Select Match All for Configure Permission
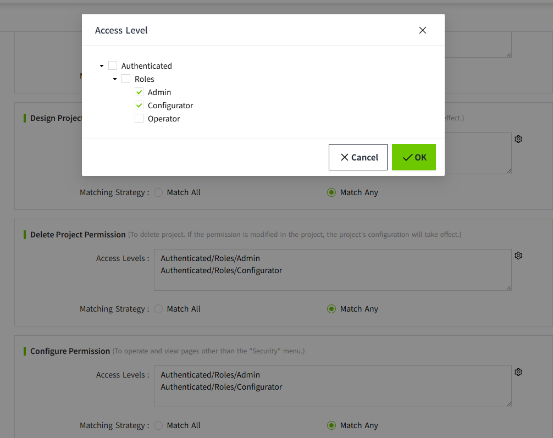This screenshot has width=553, height=438. (x=158, y=425)
